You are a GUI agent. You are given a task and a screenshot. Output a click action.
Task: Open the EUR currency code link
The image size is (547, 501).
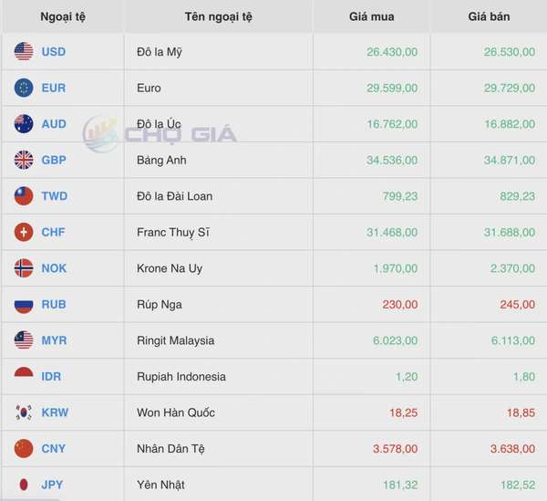pyautogui.click(x=54, y=88)
